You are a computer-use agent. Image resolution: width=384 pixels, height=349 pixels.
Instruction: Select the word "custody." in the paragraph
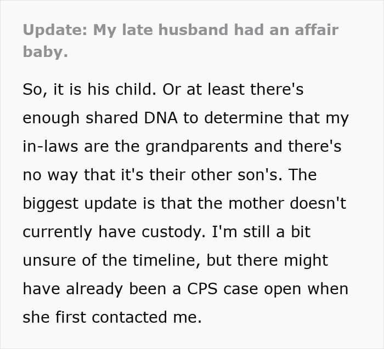(x=173, y=232)
